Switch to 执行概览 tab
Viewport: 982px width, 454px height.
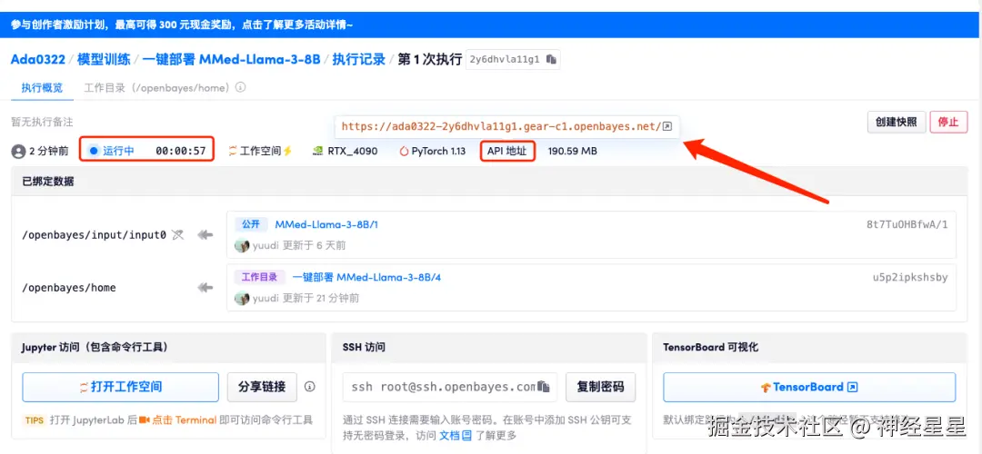42,88
